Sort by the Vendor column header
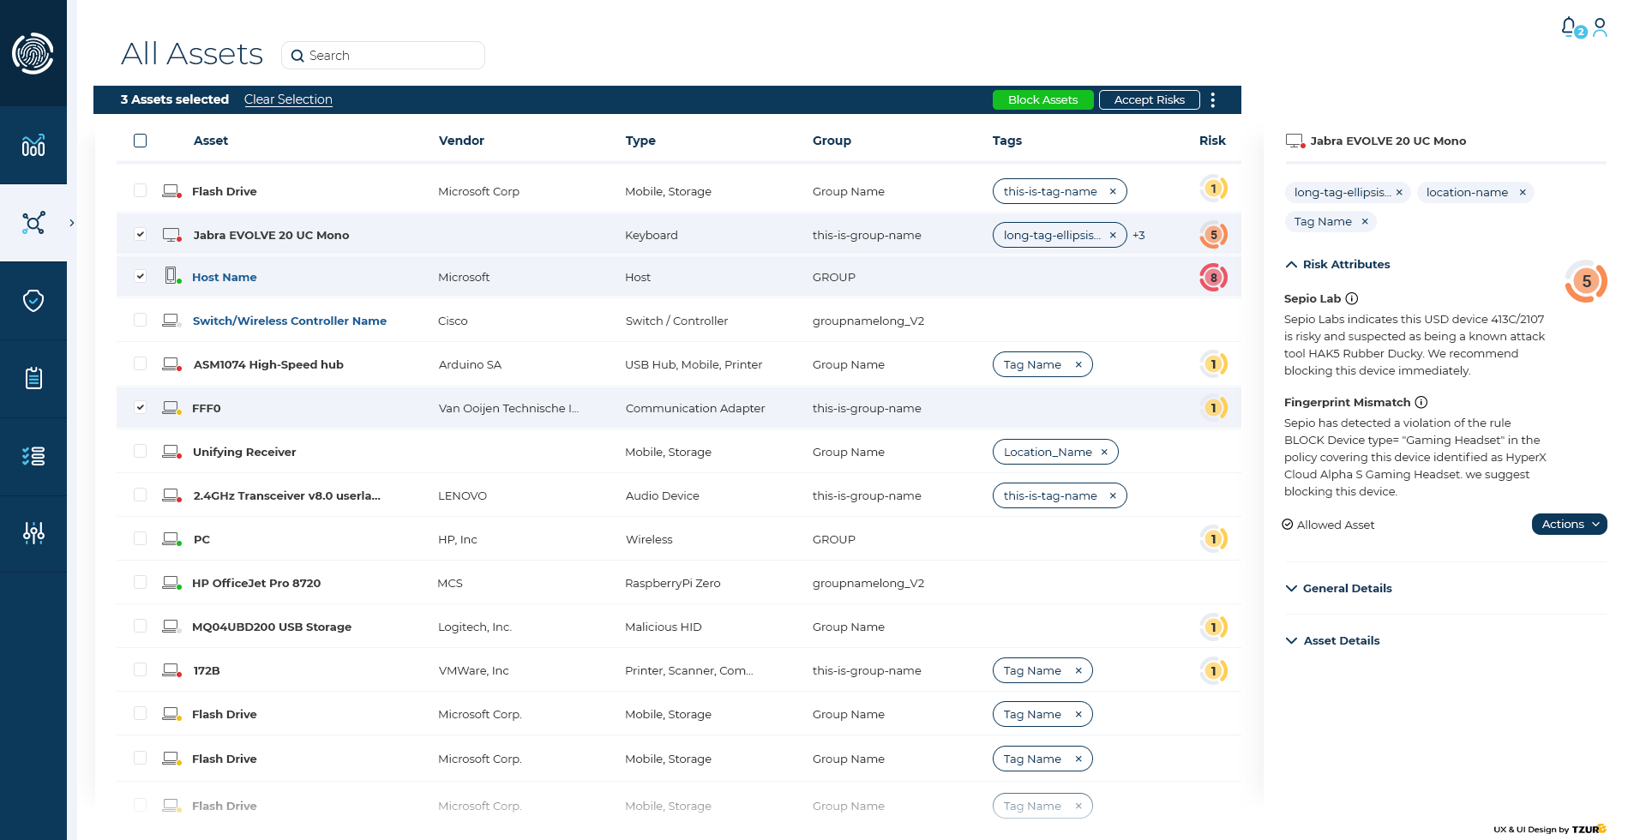 coord(461,141)
